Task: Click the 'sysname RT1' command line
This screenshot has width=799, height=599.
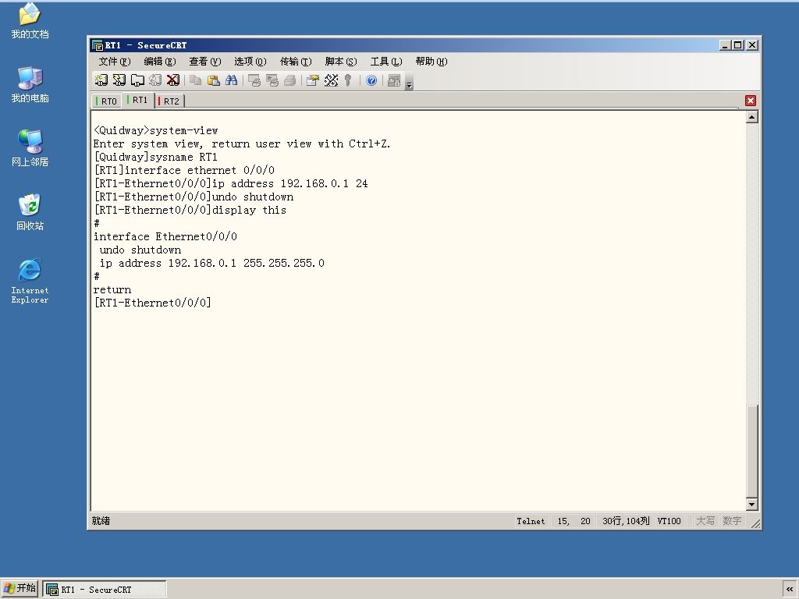Action: 155,157
